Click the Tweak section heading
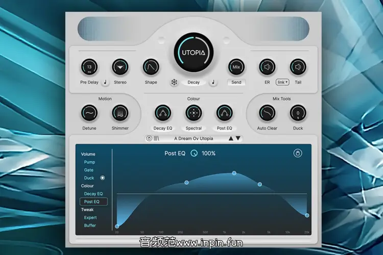 click(87, 210)
